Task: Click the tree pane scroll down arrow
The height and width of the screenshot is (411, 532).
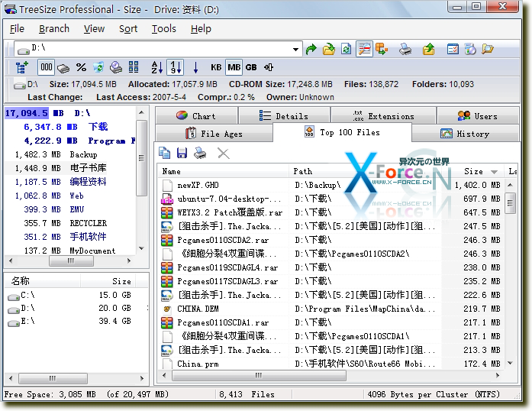Action: click(141, 248)
